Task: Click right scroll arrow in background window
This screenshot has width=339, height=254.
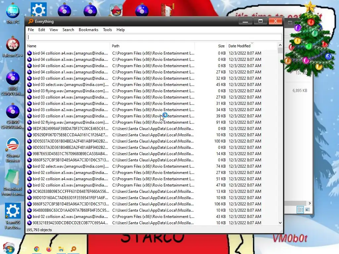Action: click(x=310, y=203)
